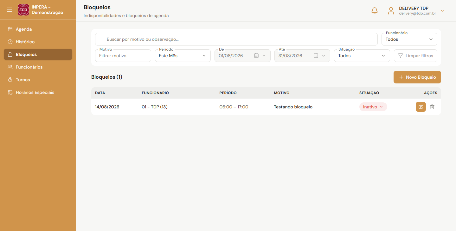The height and width of the screenshot is (231, 456).
Task: Click the FUNCIONÁRIO column header
Action: click(155, 93)
